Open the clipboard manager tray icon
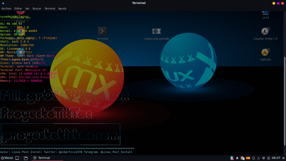 coord(242,158)
